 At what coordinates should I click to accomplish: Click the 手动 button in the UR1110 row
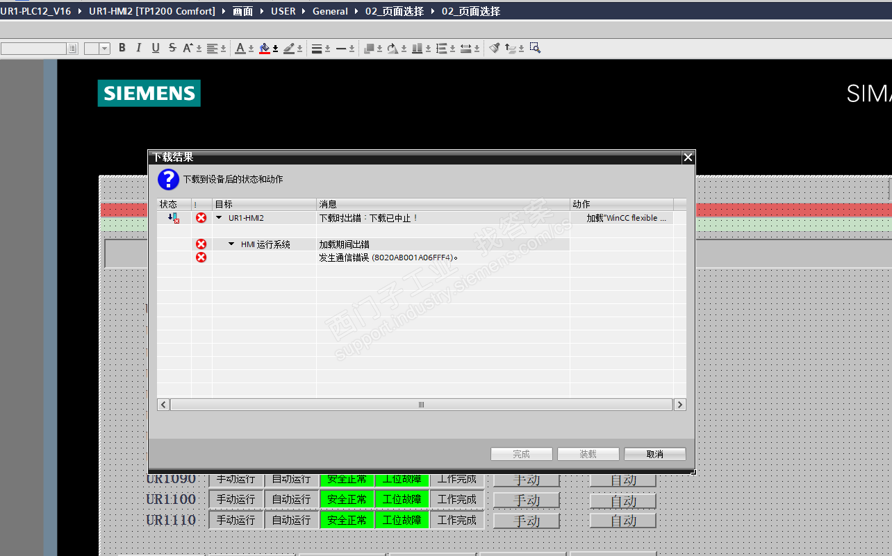tap(527, 521)
